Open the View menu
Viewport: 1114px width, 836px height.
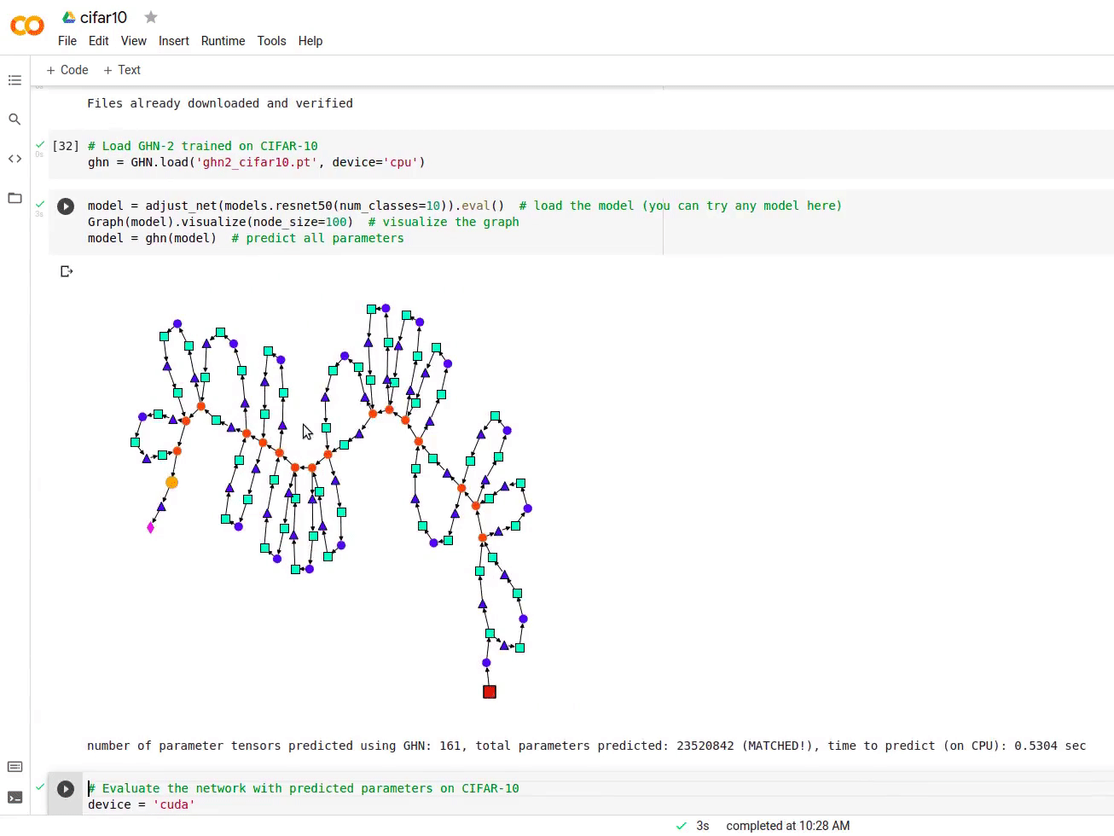pyautogui.click(x=133, y=41)
